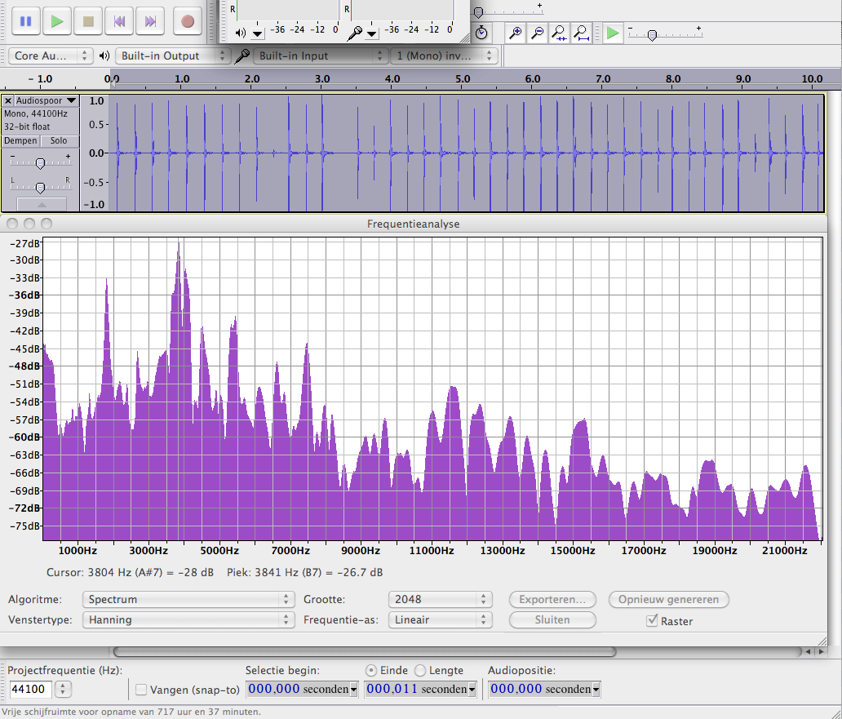The width and height of the screenshot is (842, 719).
Task: Open the Algoritme dropdown showing Spectrum
Action: click(x=188, y=599)
